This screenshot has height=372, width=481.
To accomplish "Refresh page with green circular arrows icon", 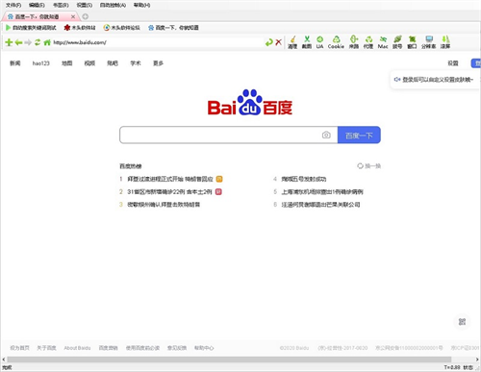I will click(38, 42).
